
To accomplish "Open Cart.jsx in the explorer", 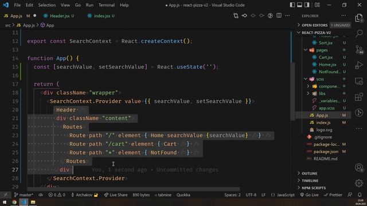I will (326, 57).
